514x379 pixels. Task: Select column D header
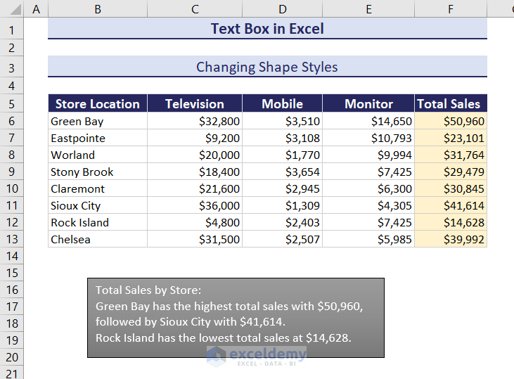coord(282,9)
